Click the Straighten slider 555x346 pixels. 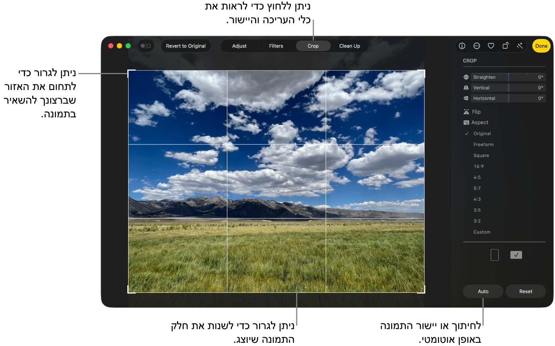tap(509, 77)
